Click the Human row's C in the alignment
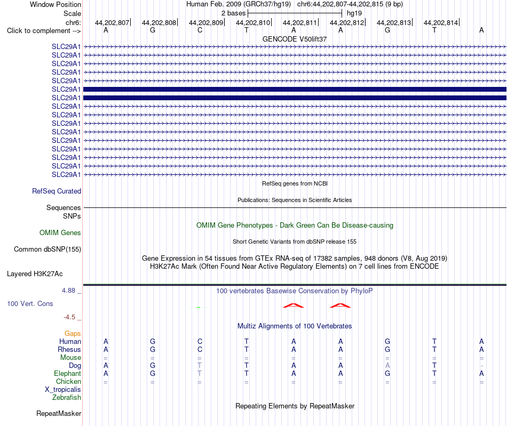The width and height of the screenshot is (507, 426). 200,341
